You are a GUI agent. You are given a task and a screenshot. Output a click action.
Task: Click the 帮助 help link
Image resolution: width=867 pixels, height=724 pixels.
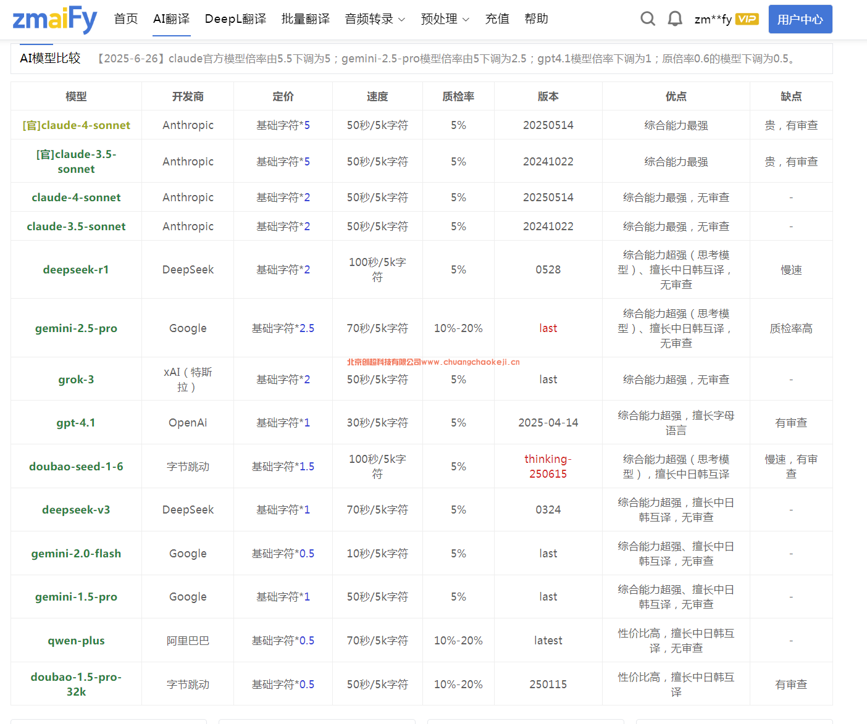tap(536, 19)
